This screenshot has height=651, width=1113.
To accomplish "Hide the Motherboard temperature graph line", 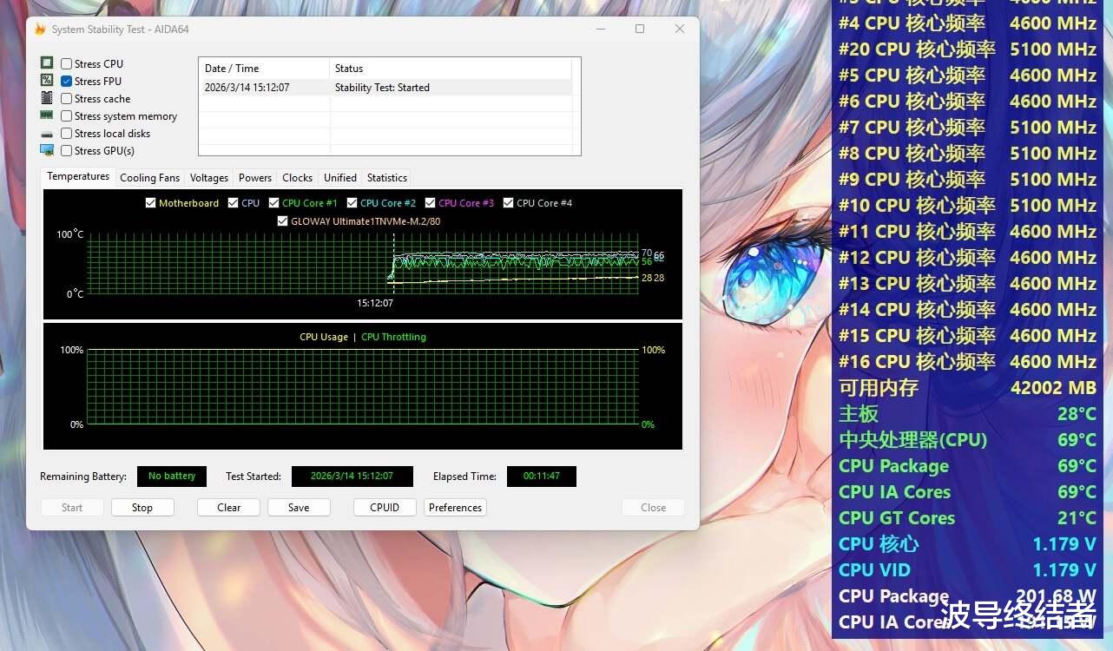I will pos(151,203).
